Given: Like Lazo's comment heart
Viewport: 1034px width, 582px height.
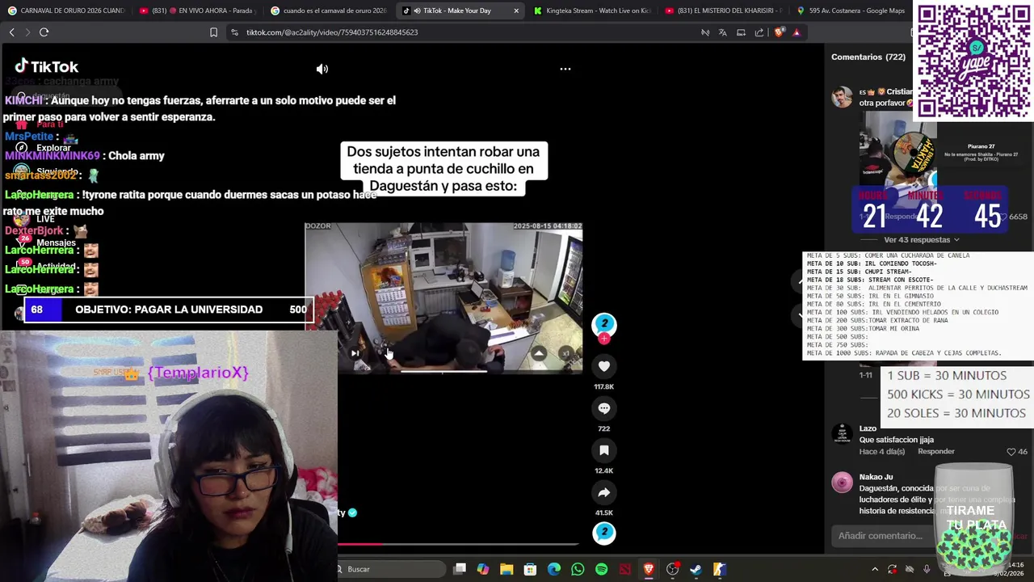Looking at the screenshot, I should point(1011,452).
